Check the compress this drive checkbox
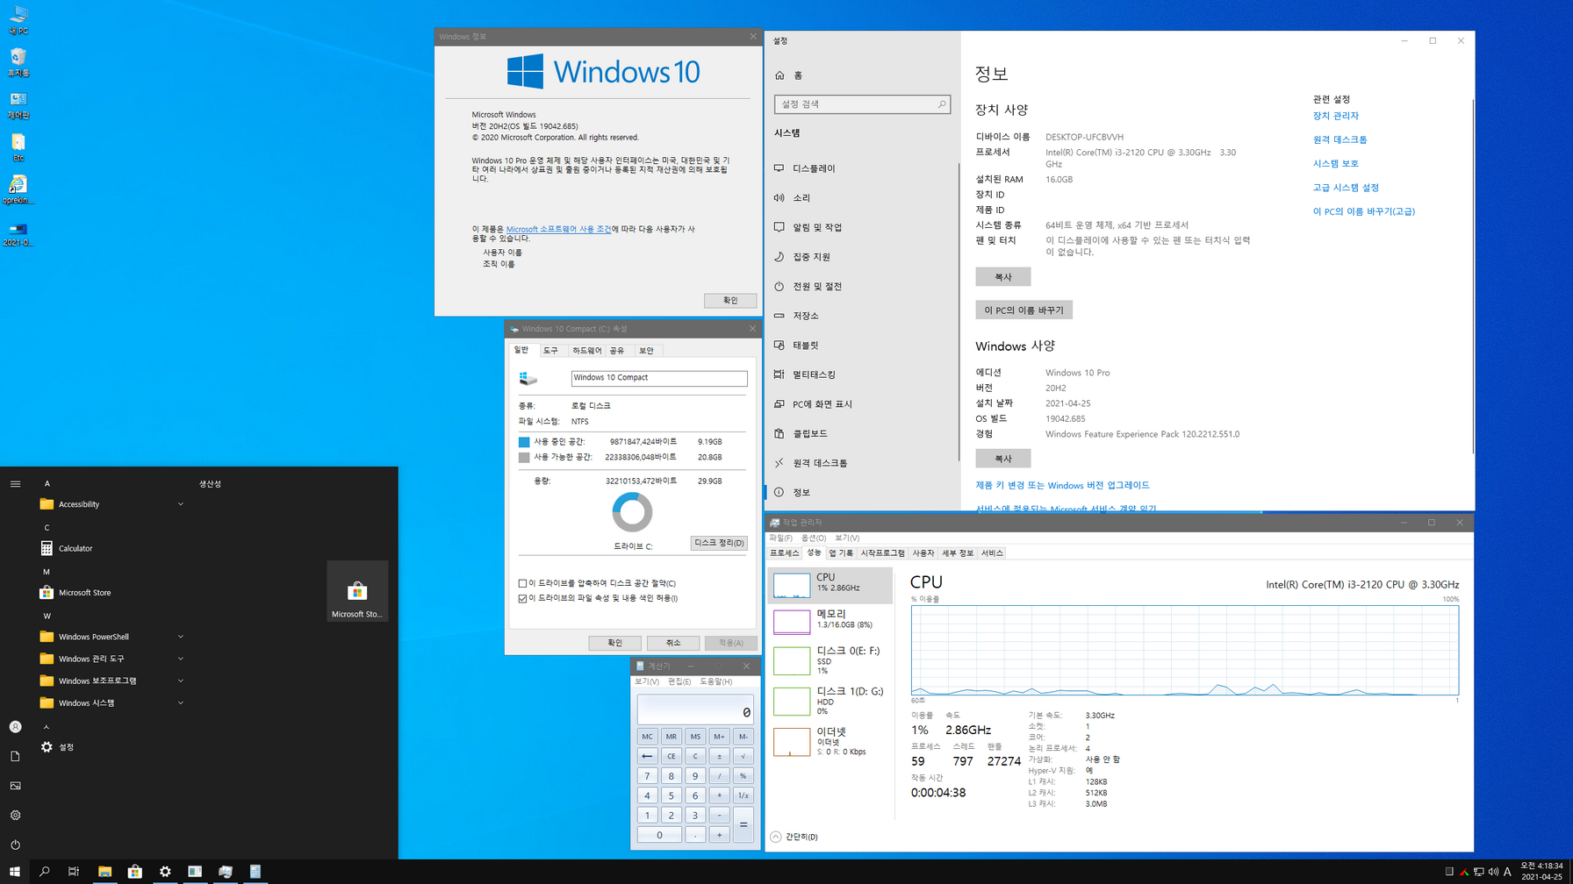The width and height of the screenshot is (1573, 884). [x=523, y=583]
